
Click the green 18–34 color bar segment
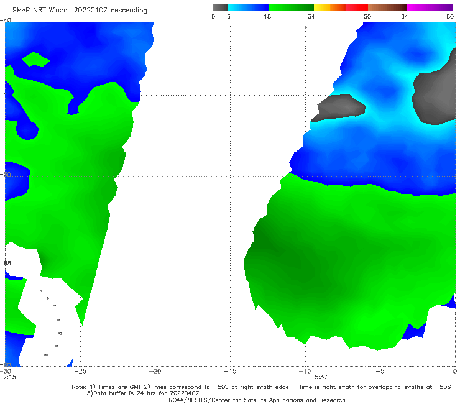click(291, 7)
